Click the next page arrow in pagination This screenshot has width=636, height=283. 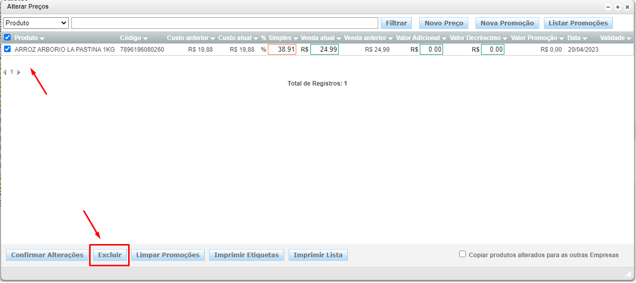coord(19,72)
